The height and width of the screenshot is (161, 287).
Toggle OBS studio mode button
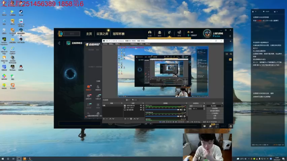[215, 113]
